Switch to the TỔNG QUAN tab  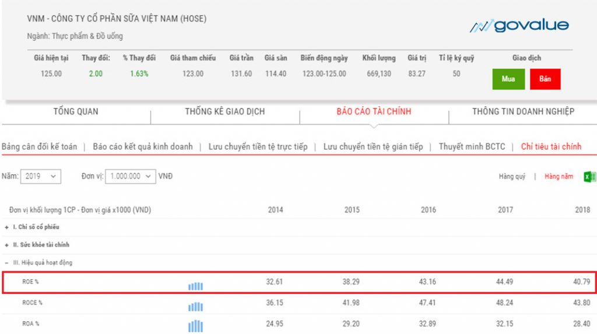[76, 111]
